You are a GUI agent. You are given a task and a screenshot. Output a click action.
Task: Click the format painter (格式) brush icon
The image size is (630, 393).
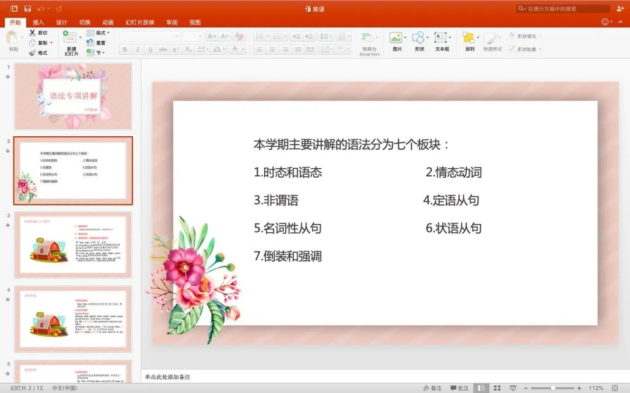tap(32, 52)
